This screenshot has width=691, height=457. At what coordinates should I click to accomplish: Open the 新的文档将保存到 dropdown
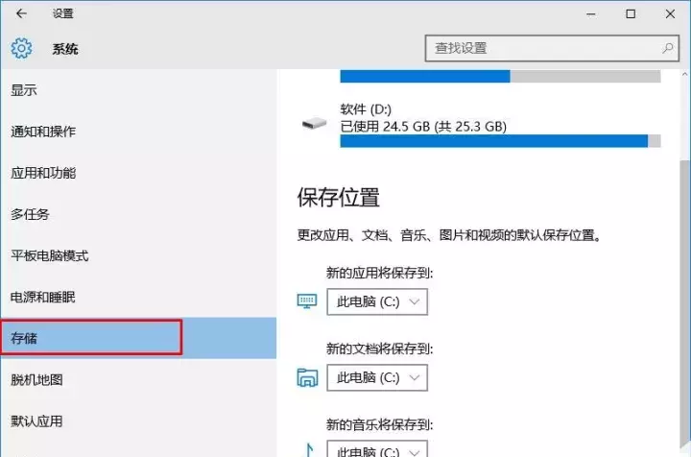pyautogui.click(x=377, y=377)
